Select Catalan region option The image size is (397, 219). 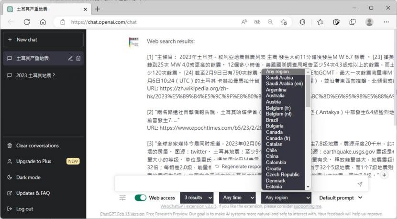pyautogui.click(x=284, y=144)
